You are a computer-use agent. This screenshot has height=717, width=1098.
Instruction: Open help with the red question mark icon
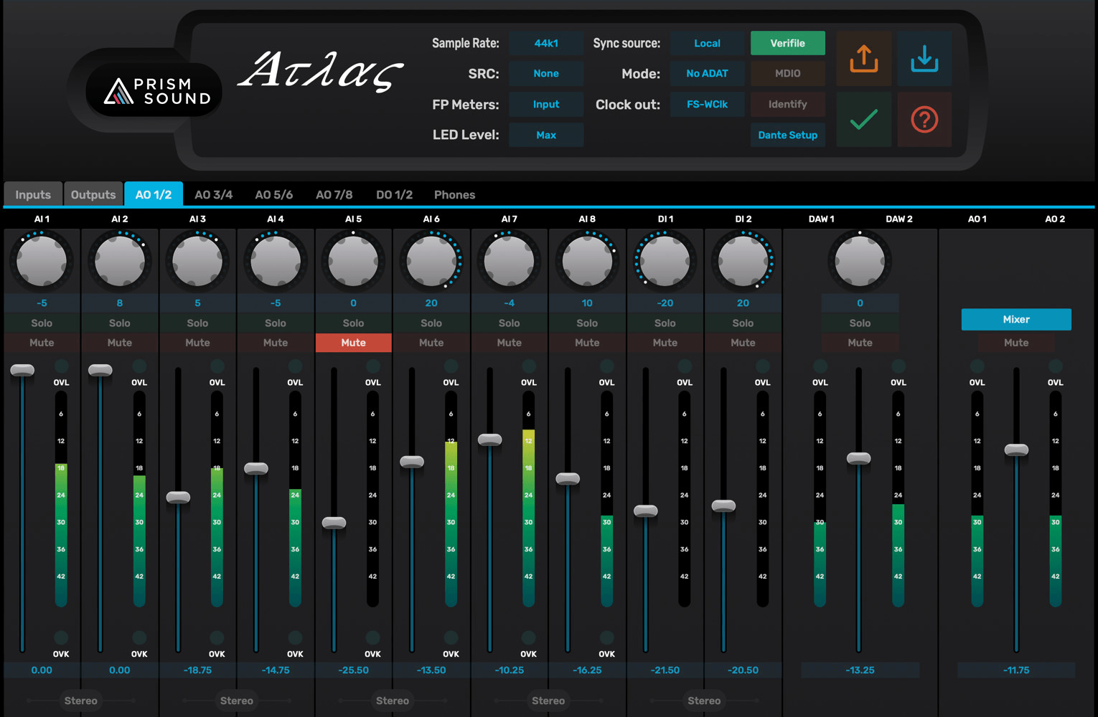(924, 119)
